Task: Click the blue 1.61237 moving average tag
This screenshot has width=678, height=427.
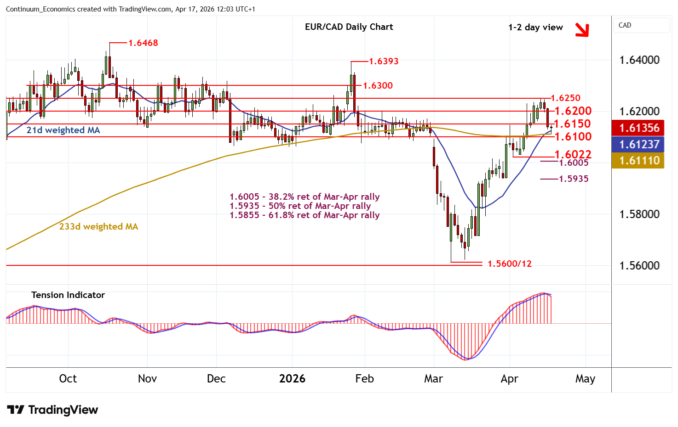Action: coord(638,144)
